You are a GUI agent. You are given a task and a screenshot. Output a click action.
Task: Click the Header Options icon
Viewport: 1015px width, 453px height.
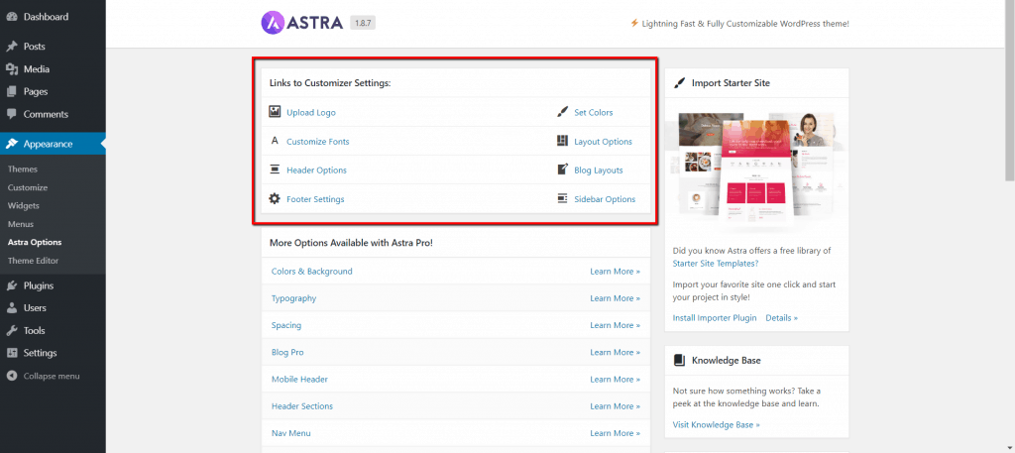[x=275, y=170]
